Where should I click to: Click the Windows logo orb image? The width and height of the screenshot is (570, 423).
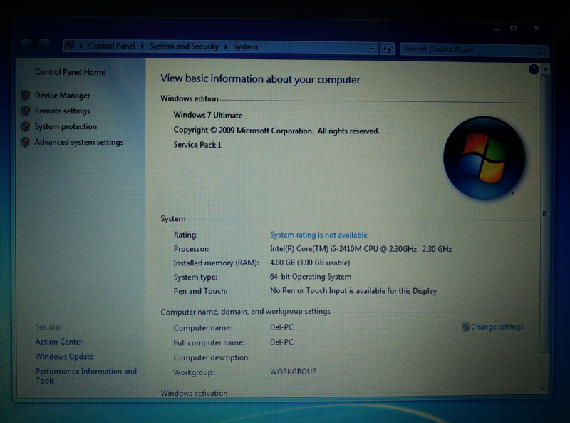484,158
